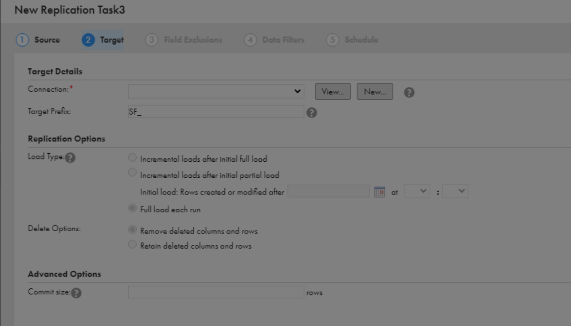Focus the initial load date input field
Viewport: 571px width, 326px height.
coord(328,191)
